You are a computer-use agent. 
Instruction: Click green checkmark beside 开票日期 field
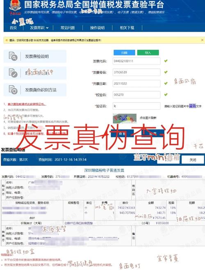pyautogui.click(x=166, y=84)
